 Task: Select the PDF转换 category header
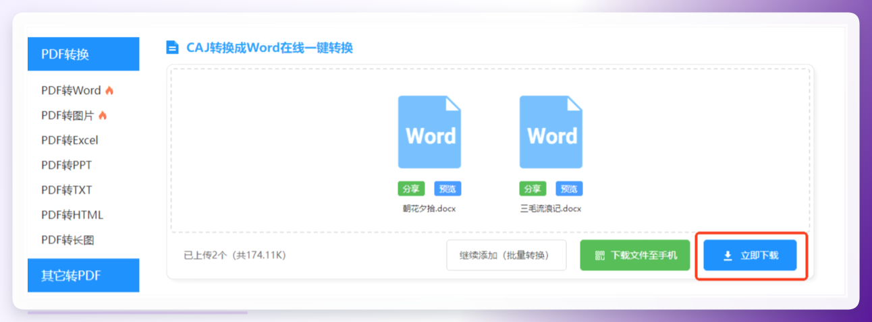point(83,54)
